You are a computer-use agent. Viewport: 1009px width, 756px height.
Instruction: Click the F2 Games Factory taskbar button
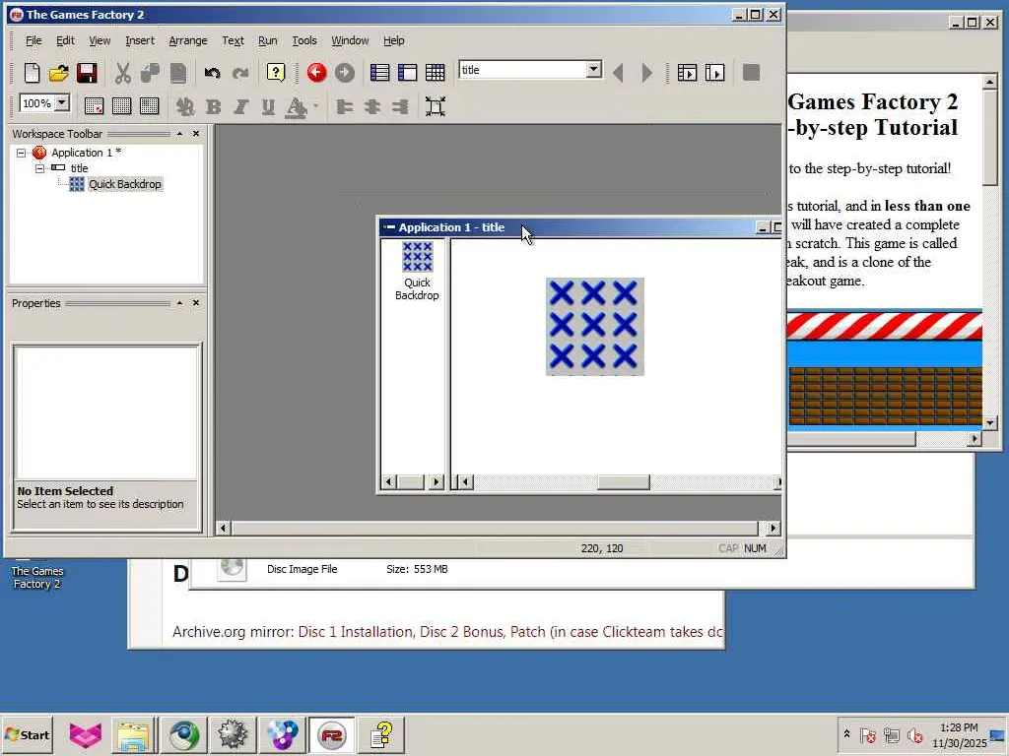pos(331,734)
